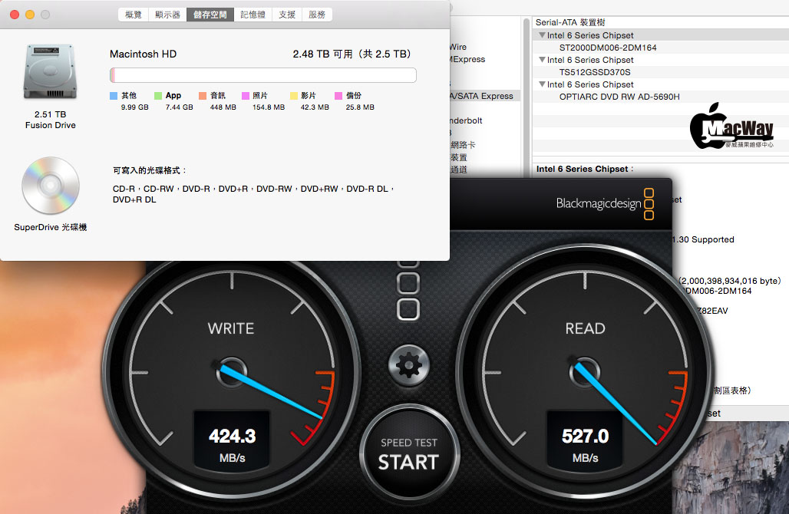Viewport: 789px width, 514px height.
Task: Click the Serial-ATA 裝置樹 column header
Action: 570,23
